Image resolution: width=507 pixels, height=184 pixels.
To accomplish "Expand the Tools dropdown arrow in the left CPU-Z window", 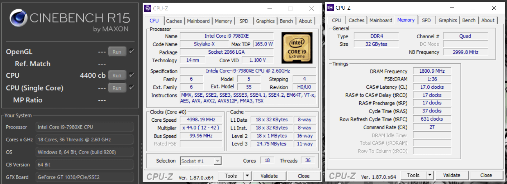I will [247, 176].
